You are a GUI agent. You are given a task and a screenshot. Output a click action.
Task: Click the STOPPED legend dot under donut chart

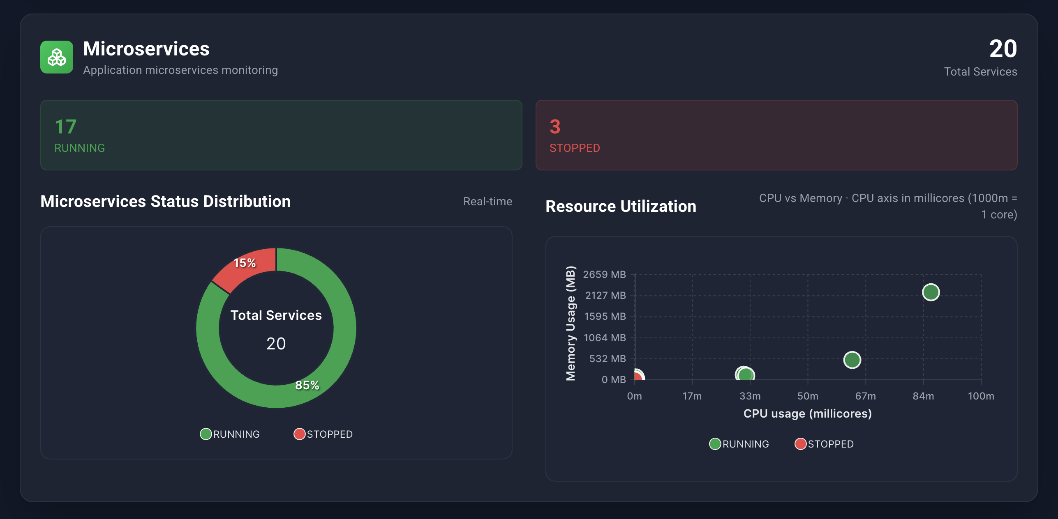pyautogui.click(x=300, y=434)
